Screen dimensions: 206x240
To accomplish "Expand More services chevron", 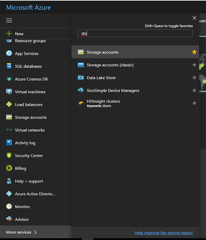I will pyautogui.click(x=35, y=232).
